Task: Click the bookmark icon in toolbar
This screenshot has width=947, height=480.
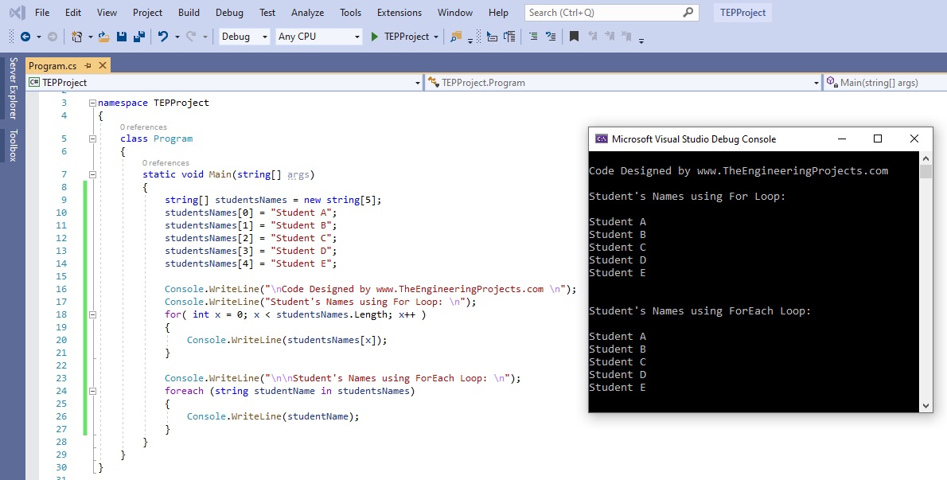Action: 574,37
